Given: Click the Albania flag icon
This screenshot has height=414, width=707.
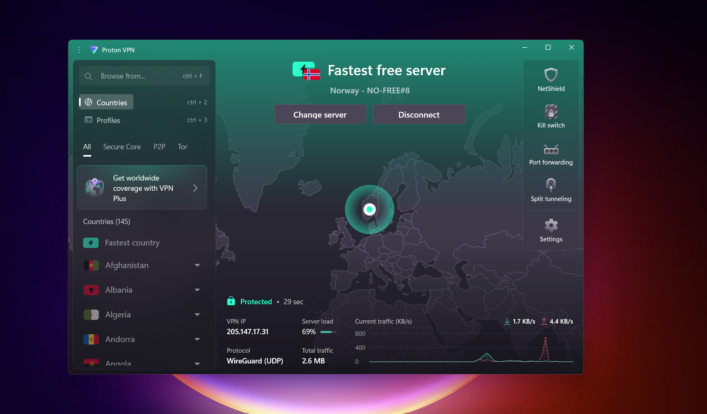Looking at the screenshot, I should point(91,290).
